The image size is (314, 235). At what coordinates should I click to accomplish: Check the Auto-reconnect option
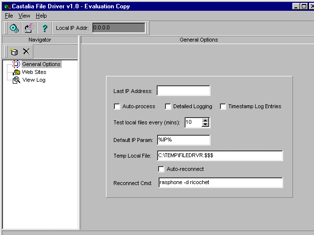tap(161, 169)
